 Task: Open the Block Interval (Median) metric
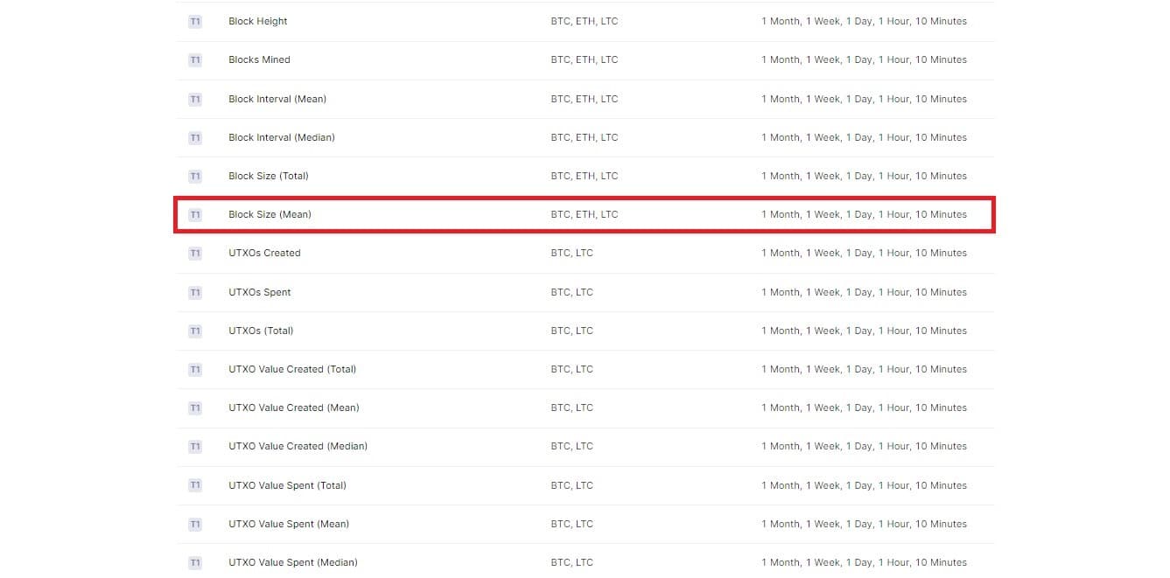coord(282,138)
